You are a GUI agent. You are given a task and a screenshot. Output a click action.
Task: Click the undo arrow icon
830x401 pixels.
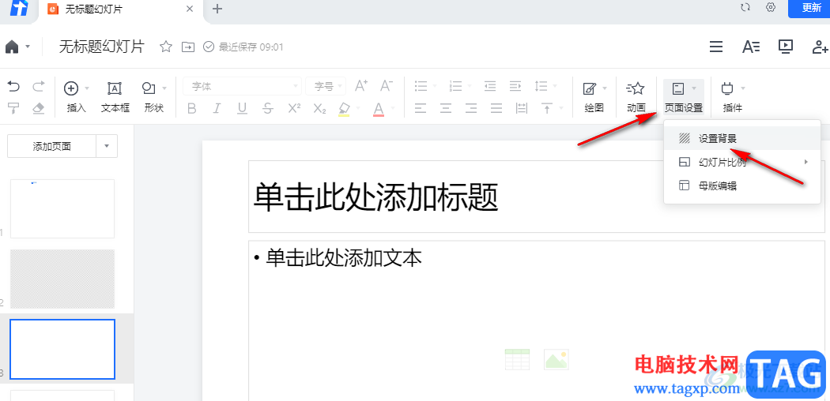click(13, 87)
